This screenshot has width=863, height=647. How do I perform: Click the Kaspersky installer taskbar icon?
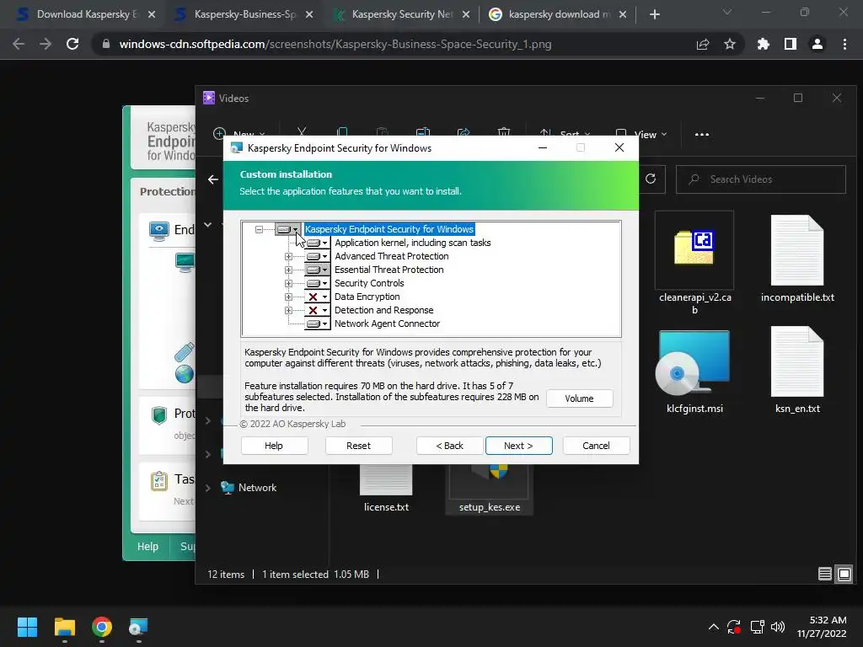(138, 627)
